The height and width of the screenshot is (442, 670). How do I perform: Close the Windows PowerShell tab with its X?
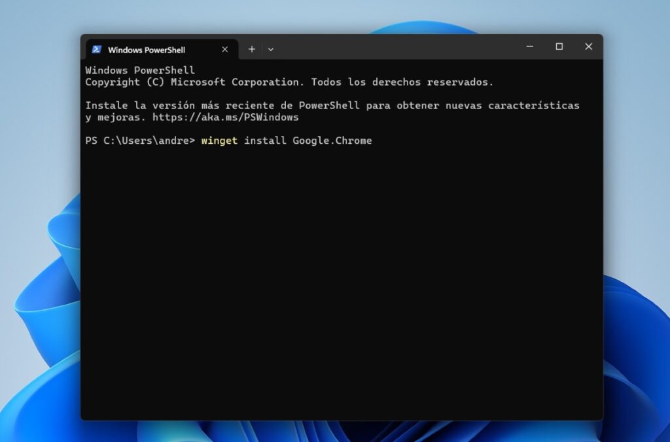(224, 49)
